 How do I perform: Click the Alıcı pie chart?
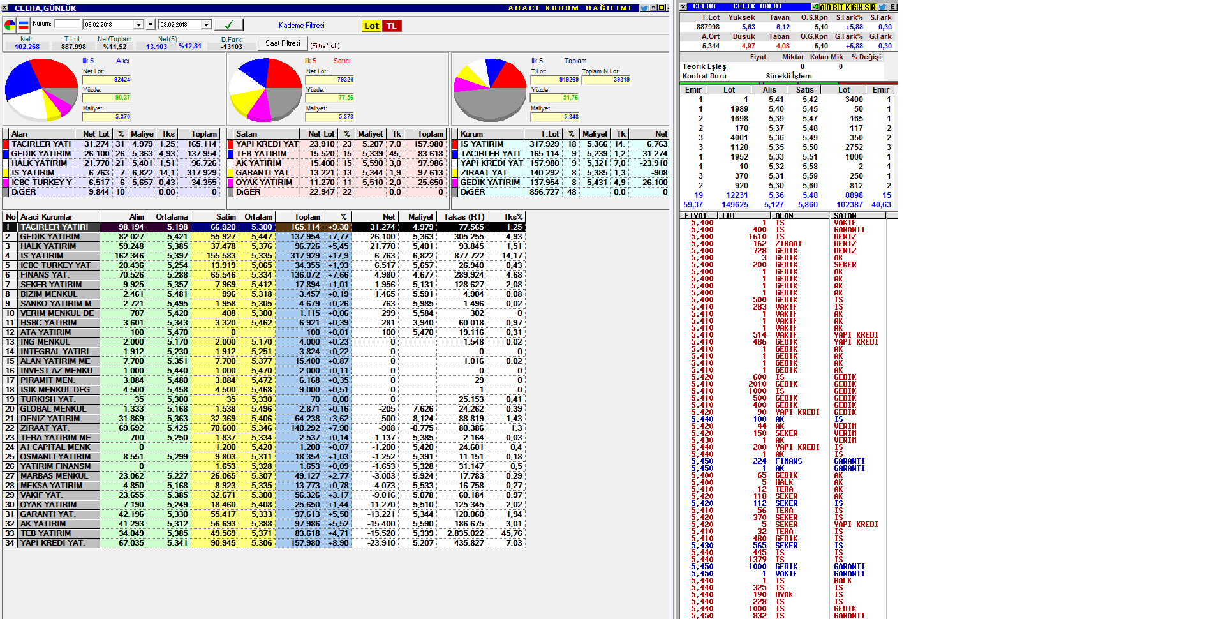point(41,89)
